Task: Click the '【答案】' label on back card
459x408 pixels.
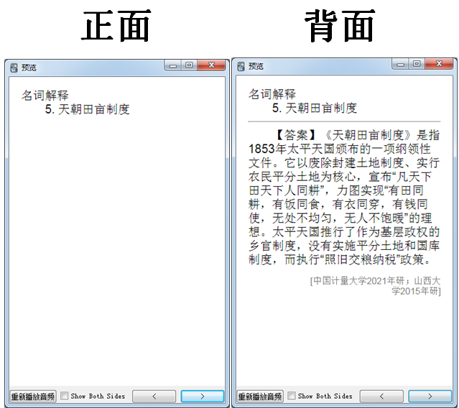Action: pos(296,135)
